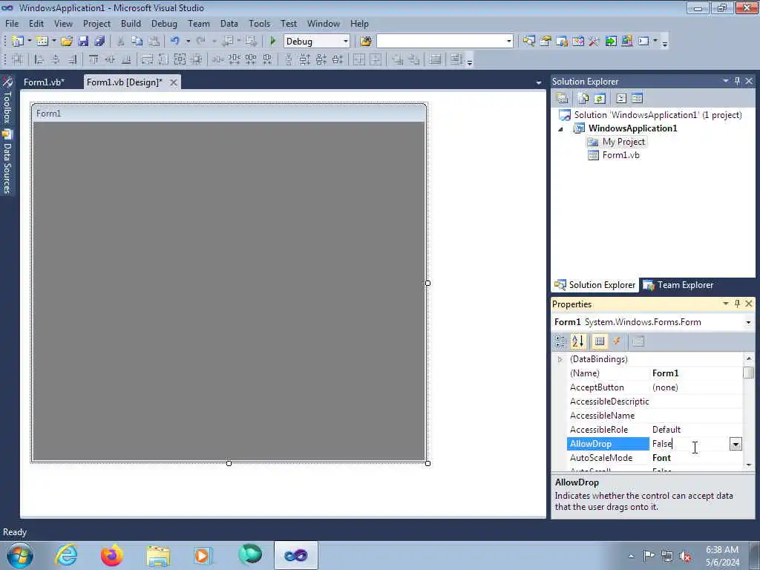This screenshot has height=570, width=760.
Task: Open the Data Sources side panel tab
Action: coord(7,162)
